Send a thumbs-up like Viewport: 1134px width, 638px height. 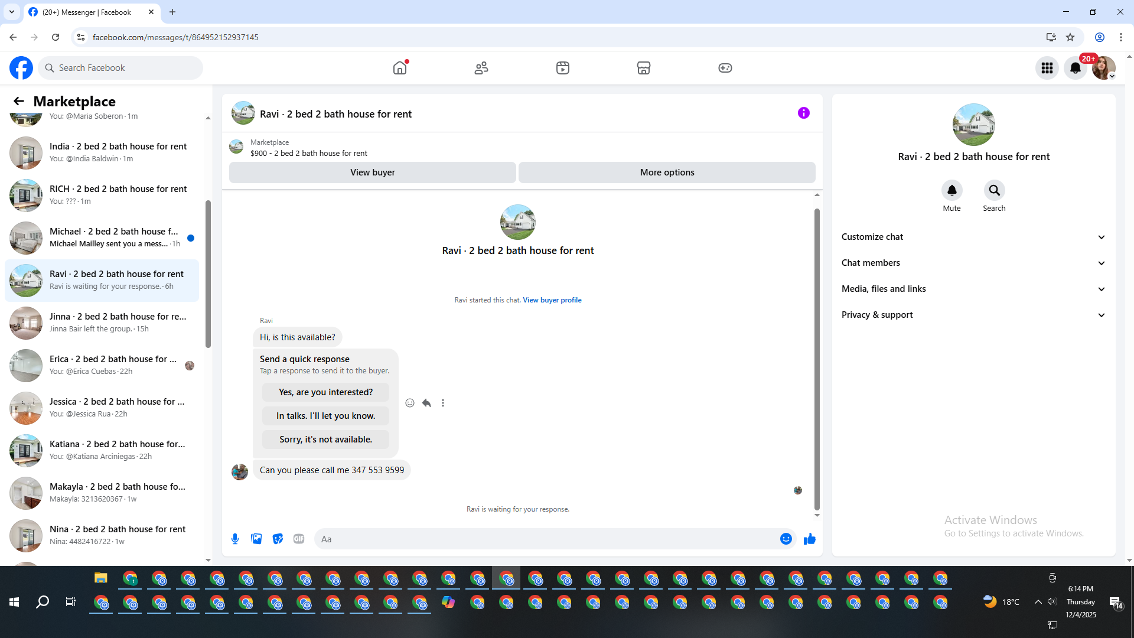[809, 539]
